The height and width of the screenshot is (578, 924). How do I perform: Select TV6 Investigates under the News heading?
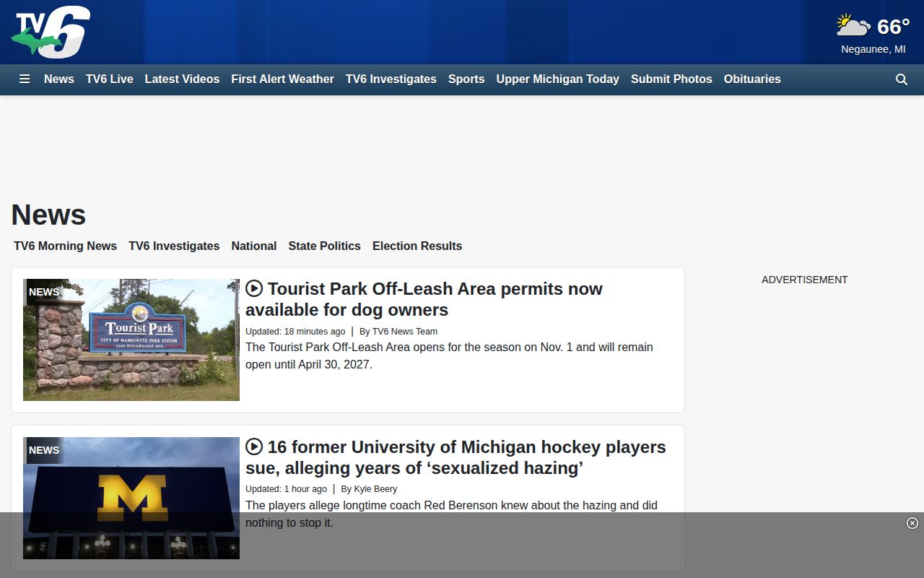click(174, 246)
